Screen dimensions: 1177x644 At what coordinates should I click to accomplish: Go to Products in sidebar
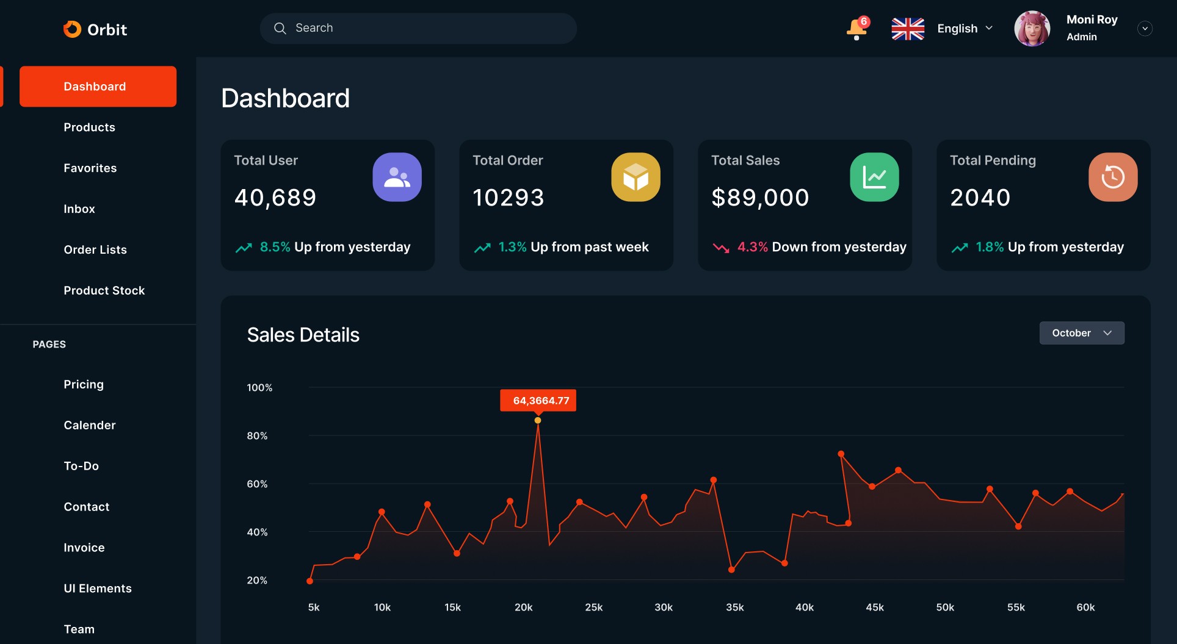pos(89,127)
